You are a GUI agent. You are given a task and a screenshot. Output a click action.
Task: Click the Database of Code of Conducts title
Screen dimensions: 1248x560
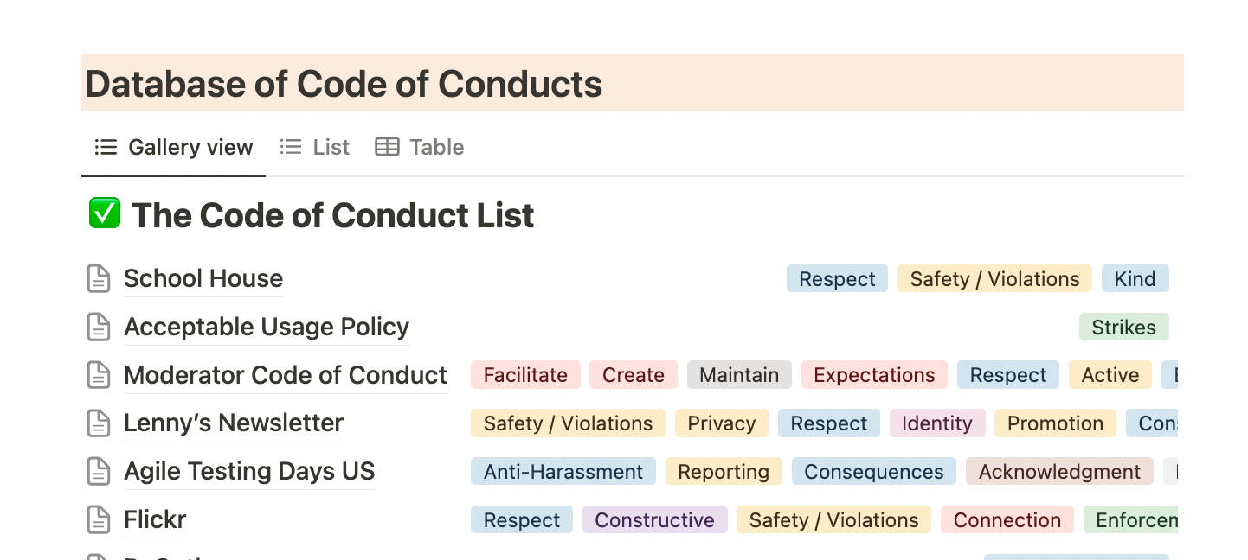click(344, 84)
